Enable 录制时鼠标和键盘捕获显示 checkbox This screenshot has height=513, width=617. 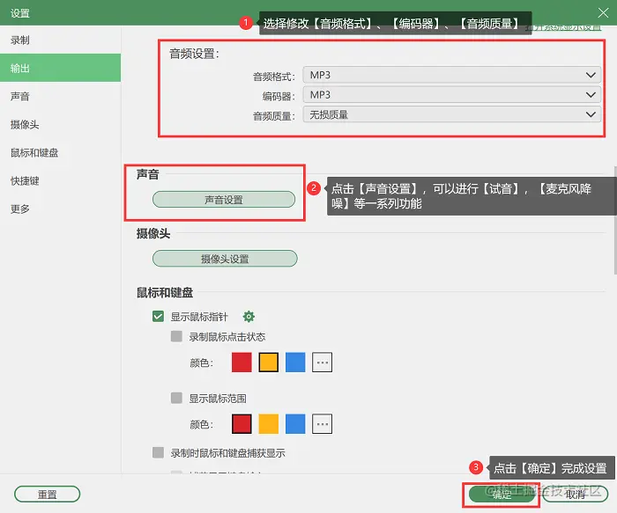pyautogui.click(x=158, y=452)
